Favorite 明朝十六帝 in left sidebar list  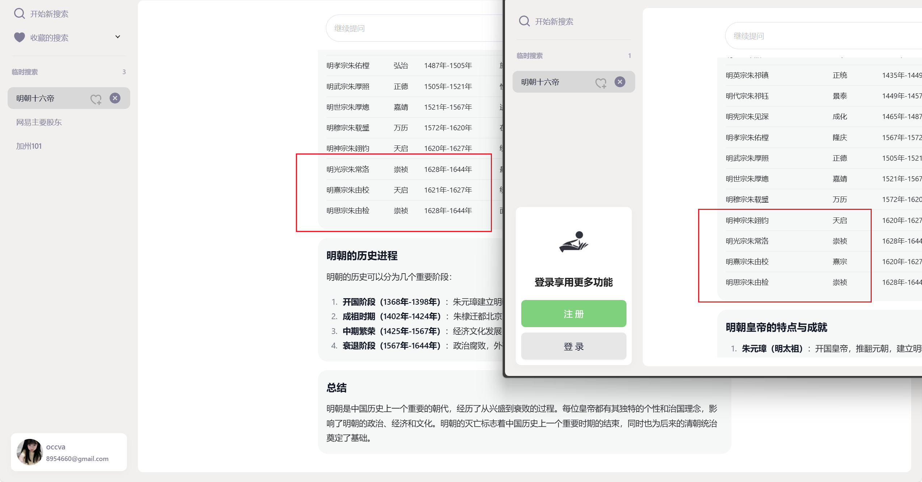coord(96,99)
